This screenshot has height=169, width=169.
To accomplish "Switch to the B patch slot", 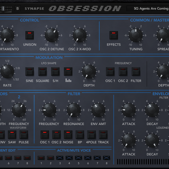I will pyautogui.click(x=18, y=8).
